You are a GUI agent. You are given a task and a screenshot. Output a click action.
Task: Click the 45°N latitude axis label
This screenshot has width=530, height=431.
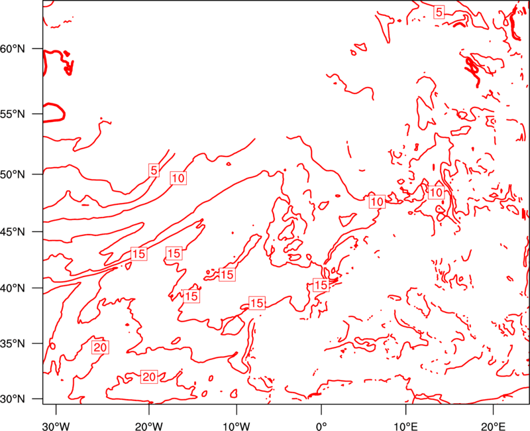[13, 232]
